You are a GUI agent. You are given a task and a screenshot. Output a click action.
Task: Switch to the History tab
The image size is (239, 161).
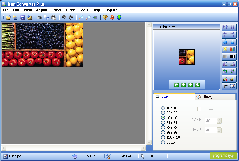[x=215, y=97]
